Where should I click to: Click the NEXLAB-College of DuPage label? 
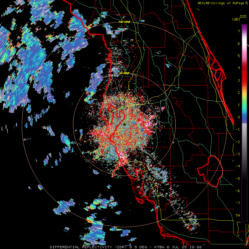pyautogui.click(x=221, y=3)
